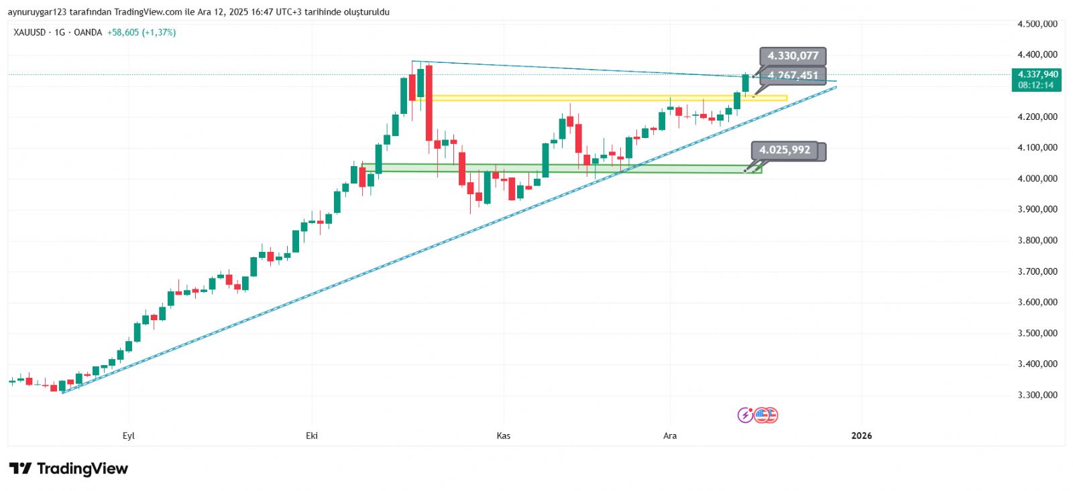Click the 2026 year label on time axis

(861, 436)
